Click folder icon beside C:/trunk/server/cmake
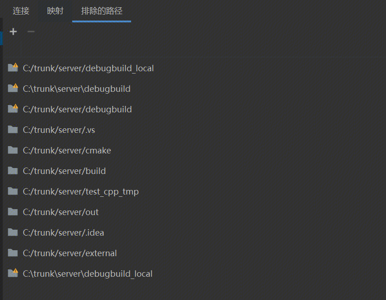Screen dimensions: 386x300 13,150
